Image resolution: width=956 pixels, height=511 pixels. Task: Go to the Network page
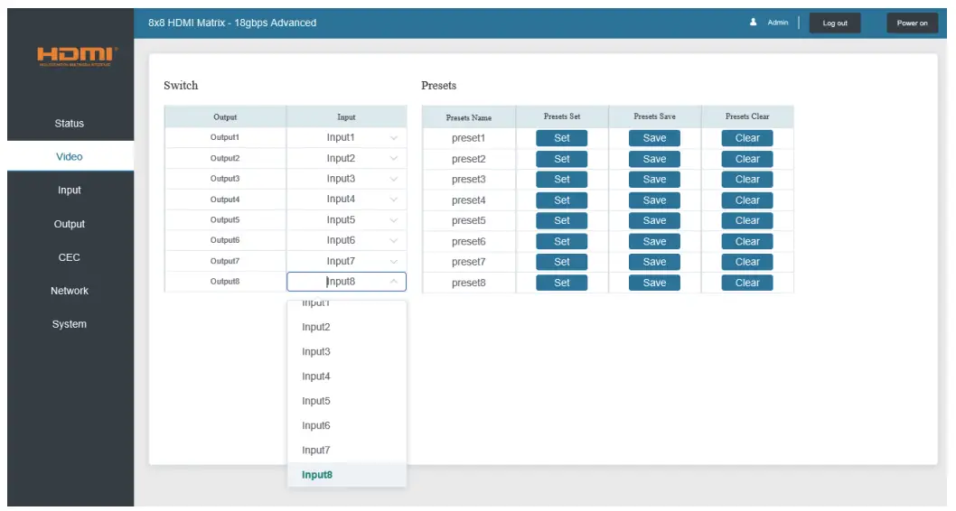(x=70, y=291)
